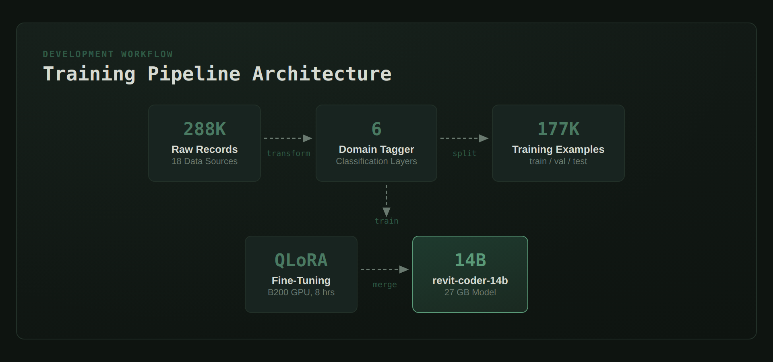Click the 'train / val / test' text
The image size is (773, 362).
558,161
